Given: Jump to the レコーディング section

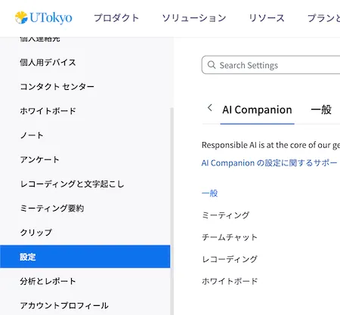Looking at the screenshot, I should coord(230,259).
